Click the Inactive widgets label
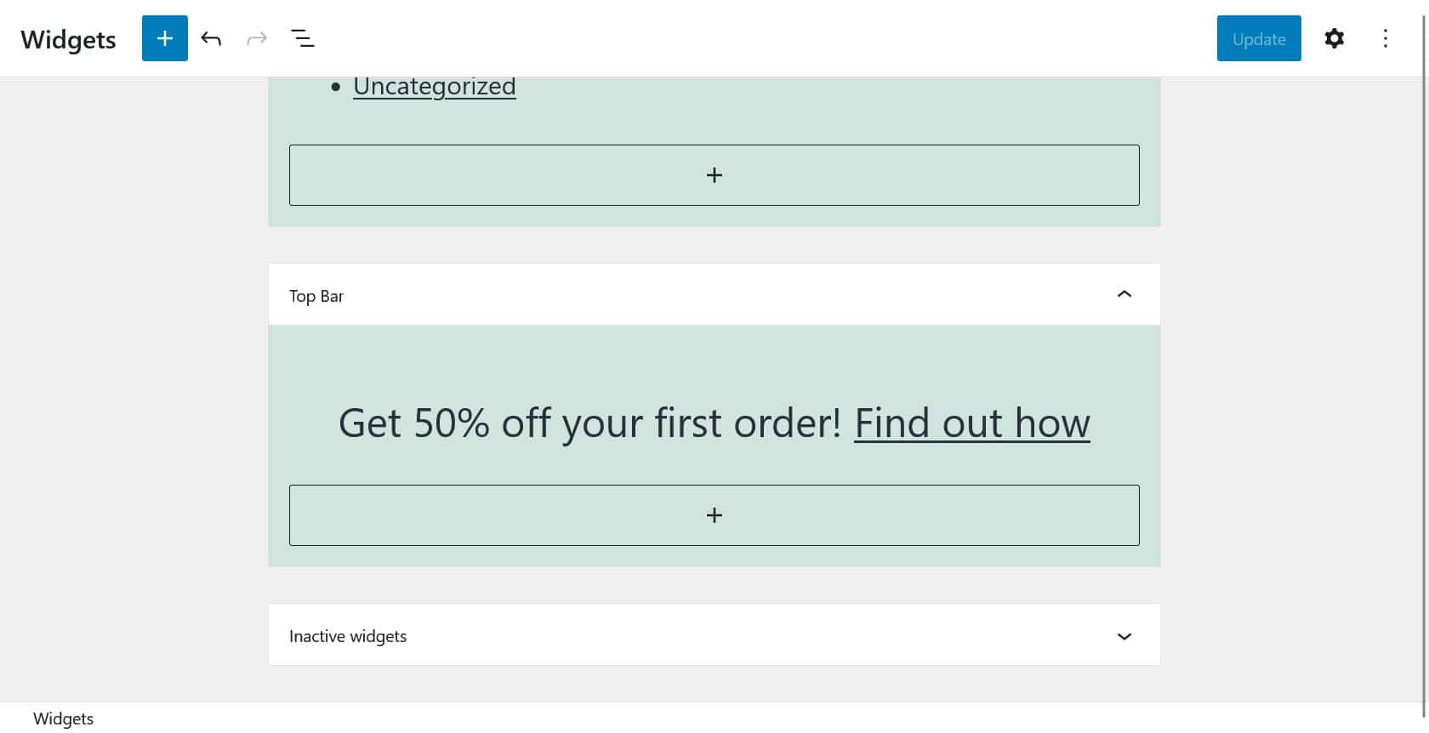Screen dimensions: 1429x733 [x=348, y=636]
